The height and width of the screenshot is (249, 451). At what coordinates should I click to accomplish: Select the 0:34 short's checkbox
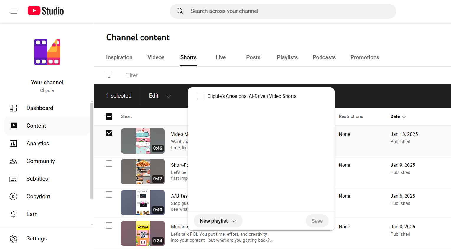109,225
